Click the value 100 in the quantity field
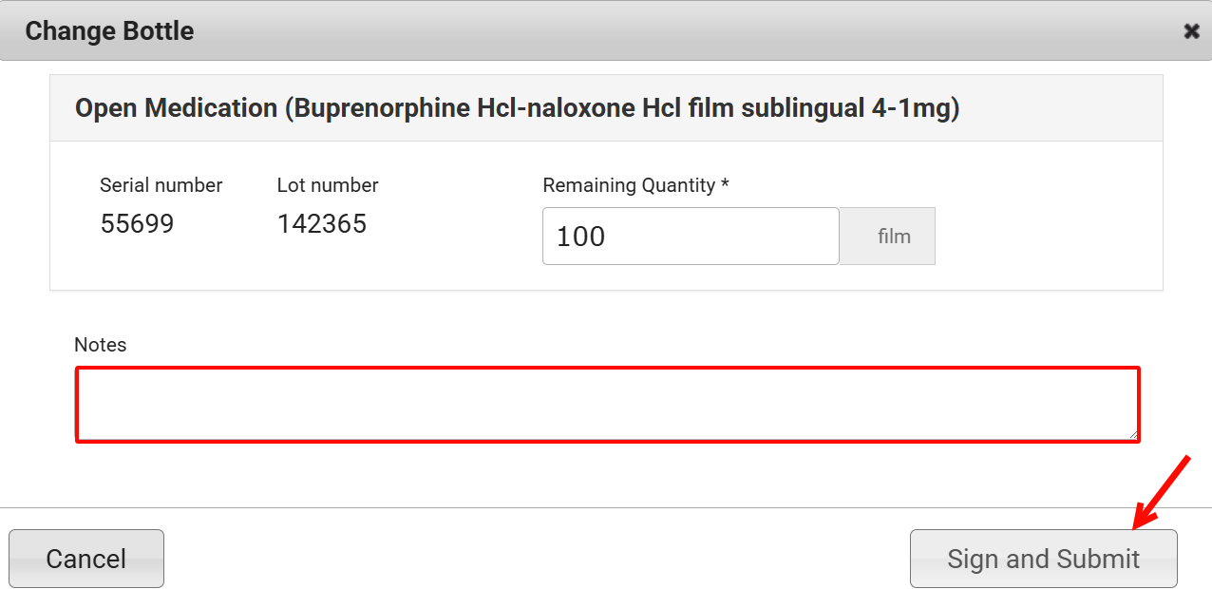Viewport: 1212px width, 589px height. tap(580, 237)
